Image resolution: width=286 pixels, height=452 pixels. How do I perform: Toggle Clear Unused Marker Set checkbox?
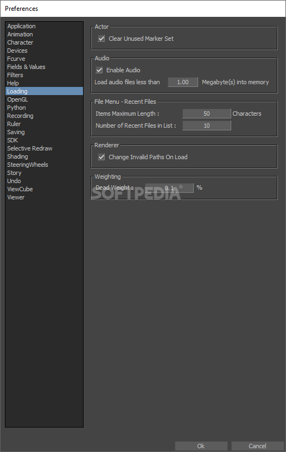(101, 39)
